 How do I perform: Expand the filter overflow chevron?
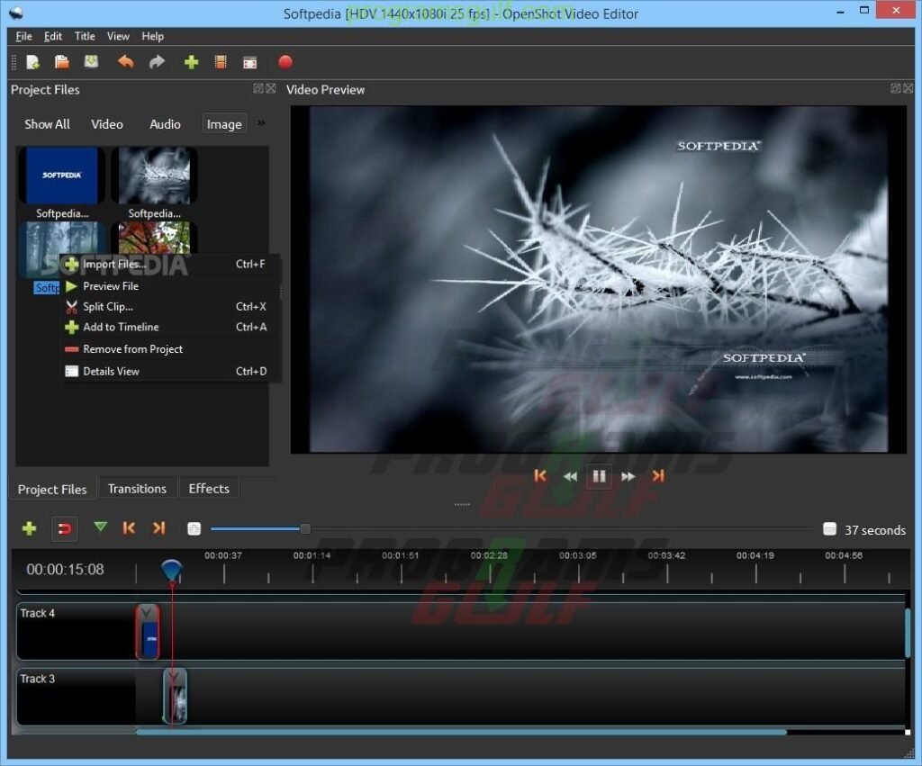click(261, 122)
